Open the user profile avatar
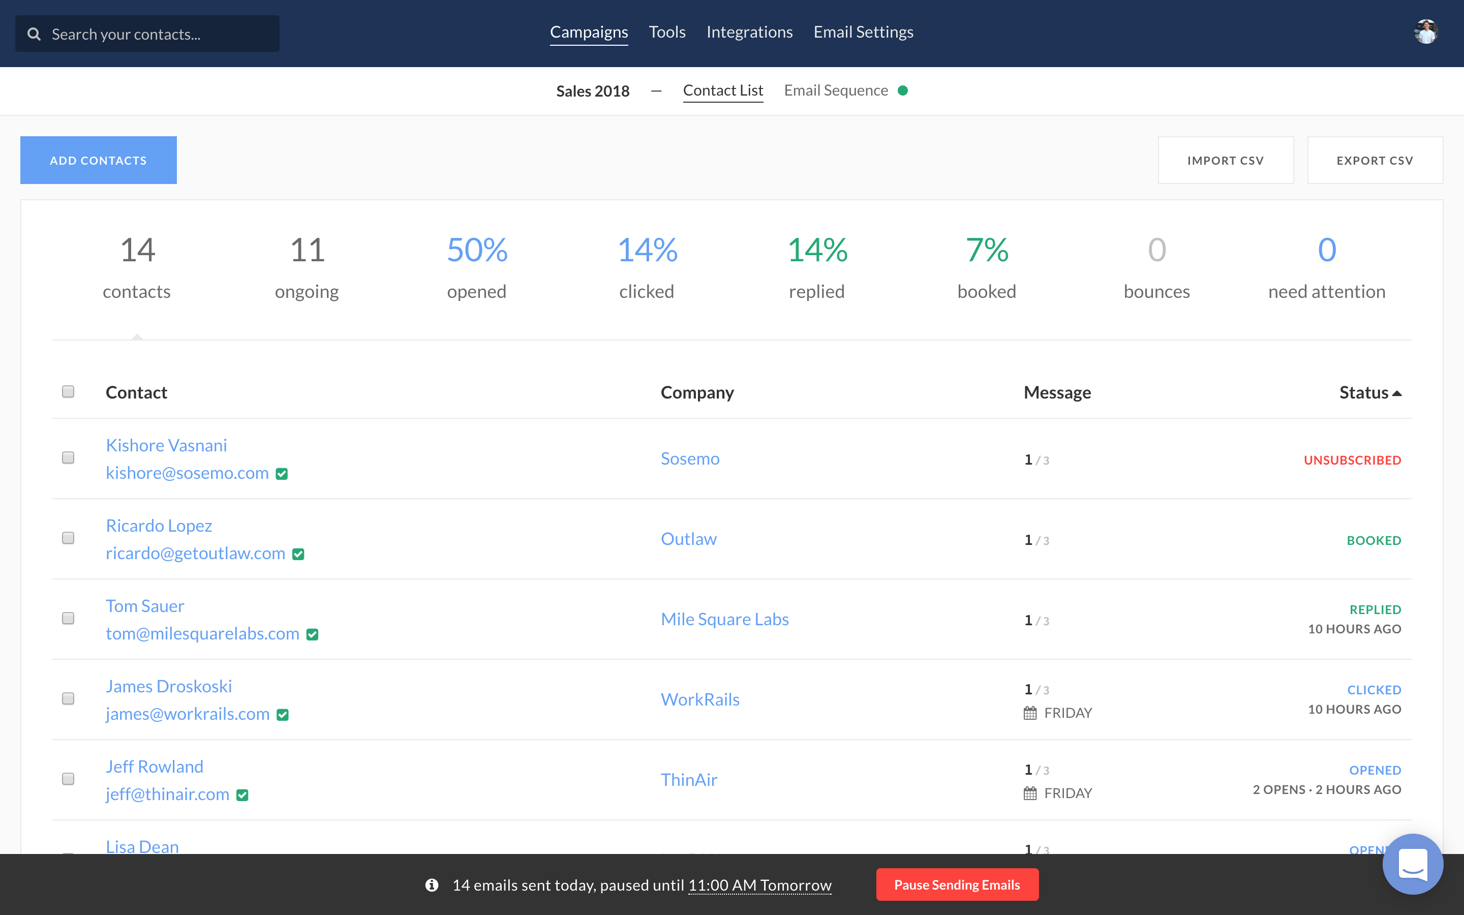The image size is (1464, 915). coord(1425,32)
